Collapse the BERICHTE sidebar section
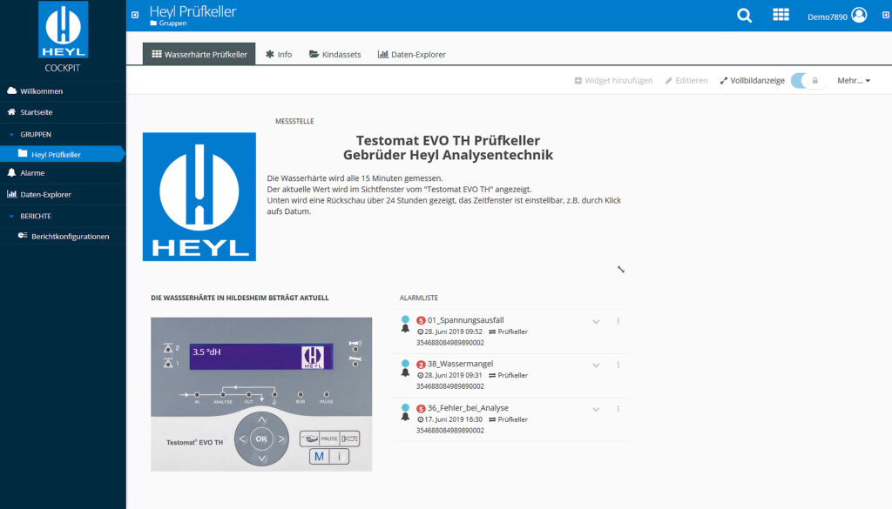 [11, 217]
